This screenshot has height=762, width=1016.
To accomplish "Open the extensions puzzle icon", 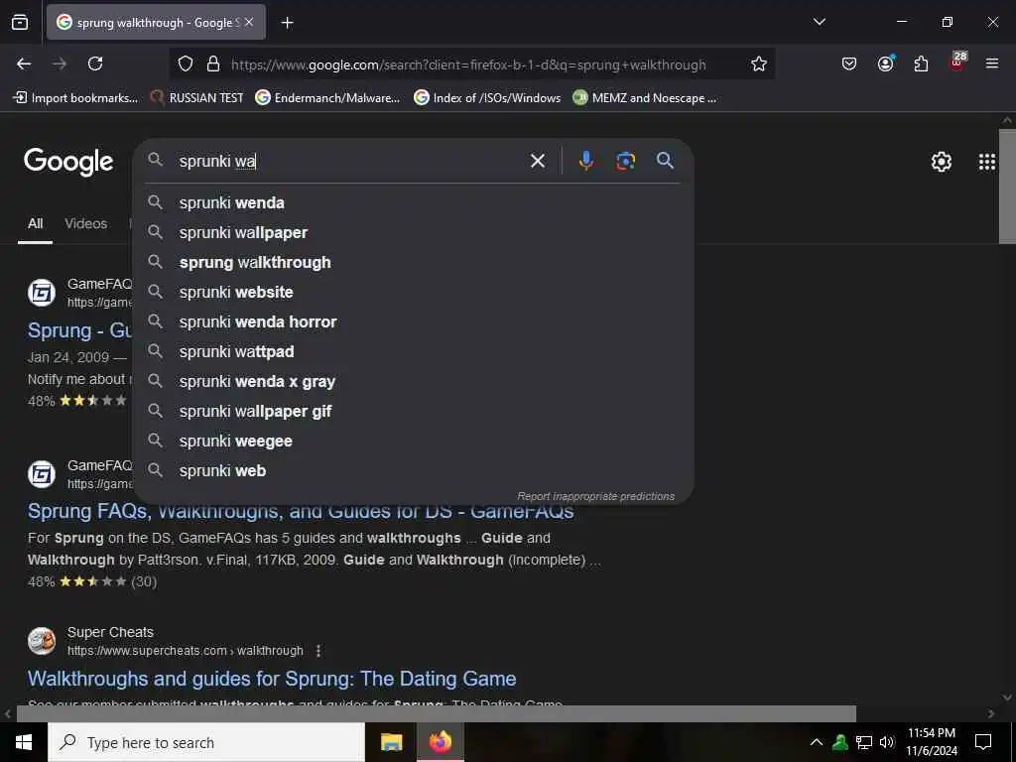I will pyautogui.click(x=921, y=63).
